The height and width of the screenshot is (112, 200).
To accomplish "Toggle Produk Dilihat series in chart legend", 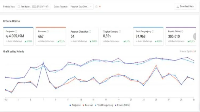I will coord(122,105).
